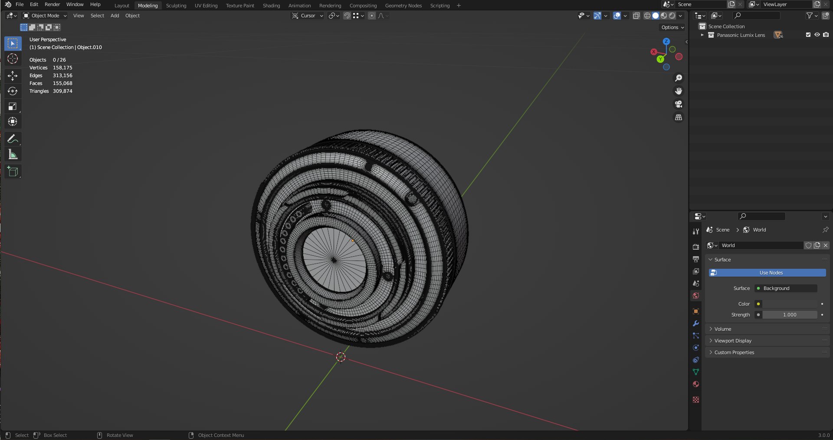Click the outliner search field
This screenshot has width=833, height=440.
click(x=756, y=16)
